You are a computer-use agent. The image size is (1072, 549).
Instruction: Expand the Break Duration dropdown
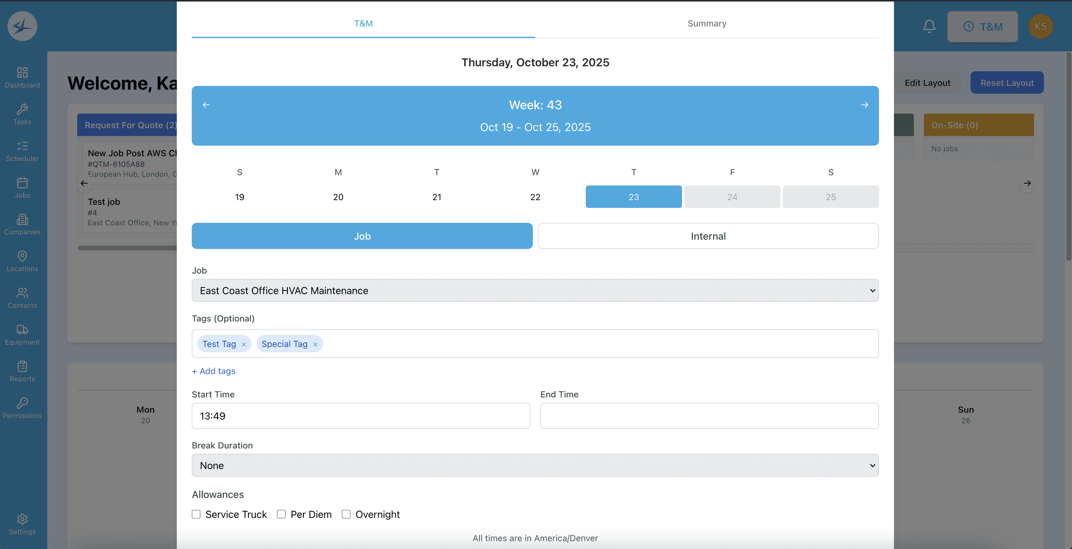[535, 465]
